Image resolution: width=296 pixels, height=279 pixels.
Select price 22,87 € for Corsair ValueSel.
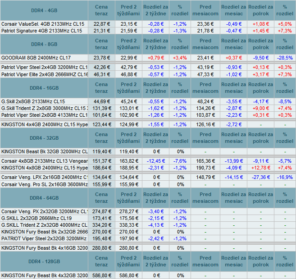pyautogui.click(x=102, y=24)
